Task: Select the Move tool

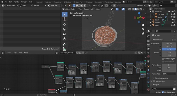Action: 65,25
